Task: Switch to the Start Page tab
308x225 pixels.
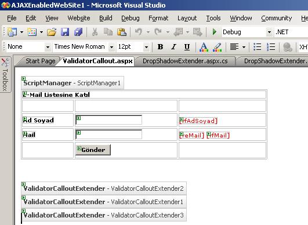Action: pos(40,61)
